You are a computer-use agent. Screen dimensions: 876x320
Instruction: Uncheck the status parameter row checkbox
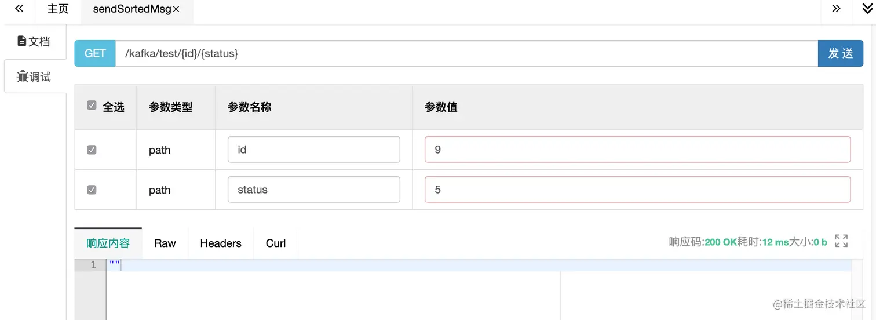(x=92, y=190)
